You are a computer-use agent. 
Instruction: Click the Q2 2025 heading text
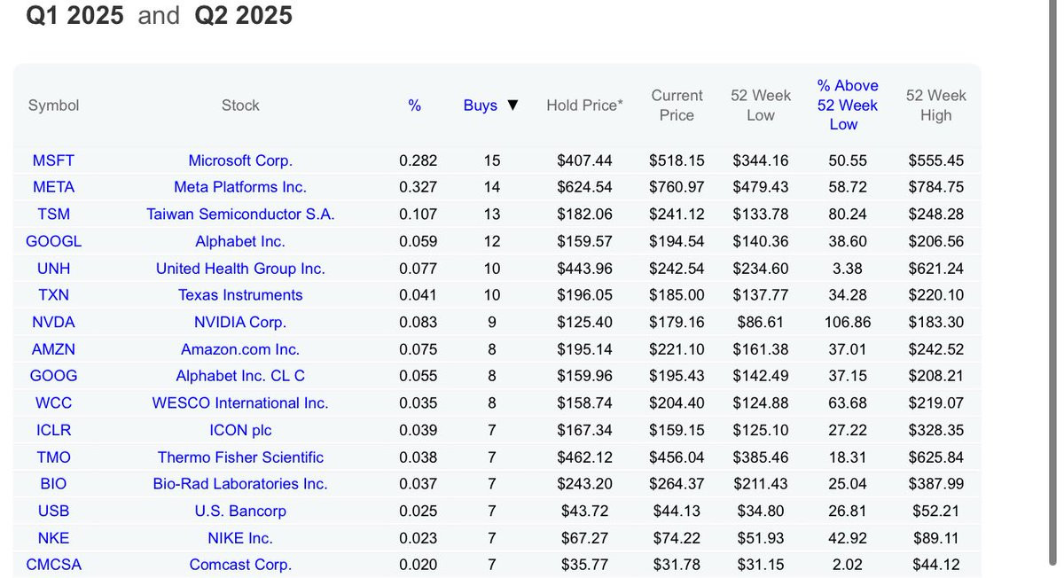[x=243, y=15]
